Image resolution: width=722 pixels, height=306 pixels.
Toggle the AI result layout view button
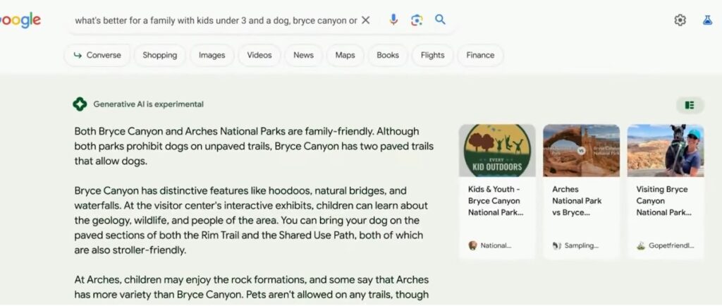coord(690,105)
